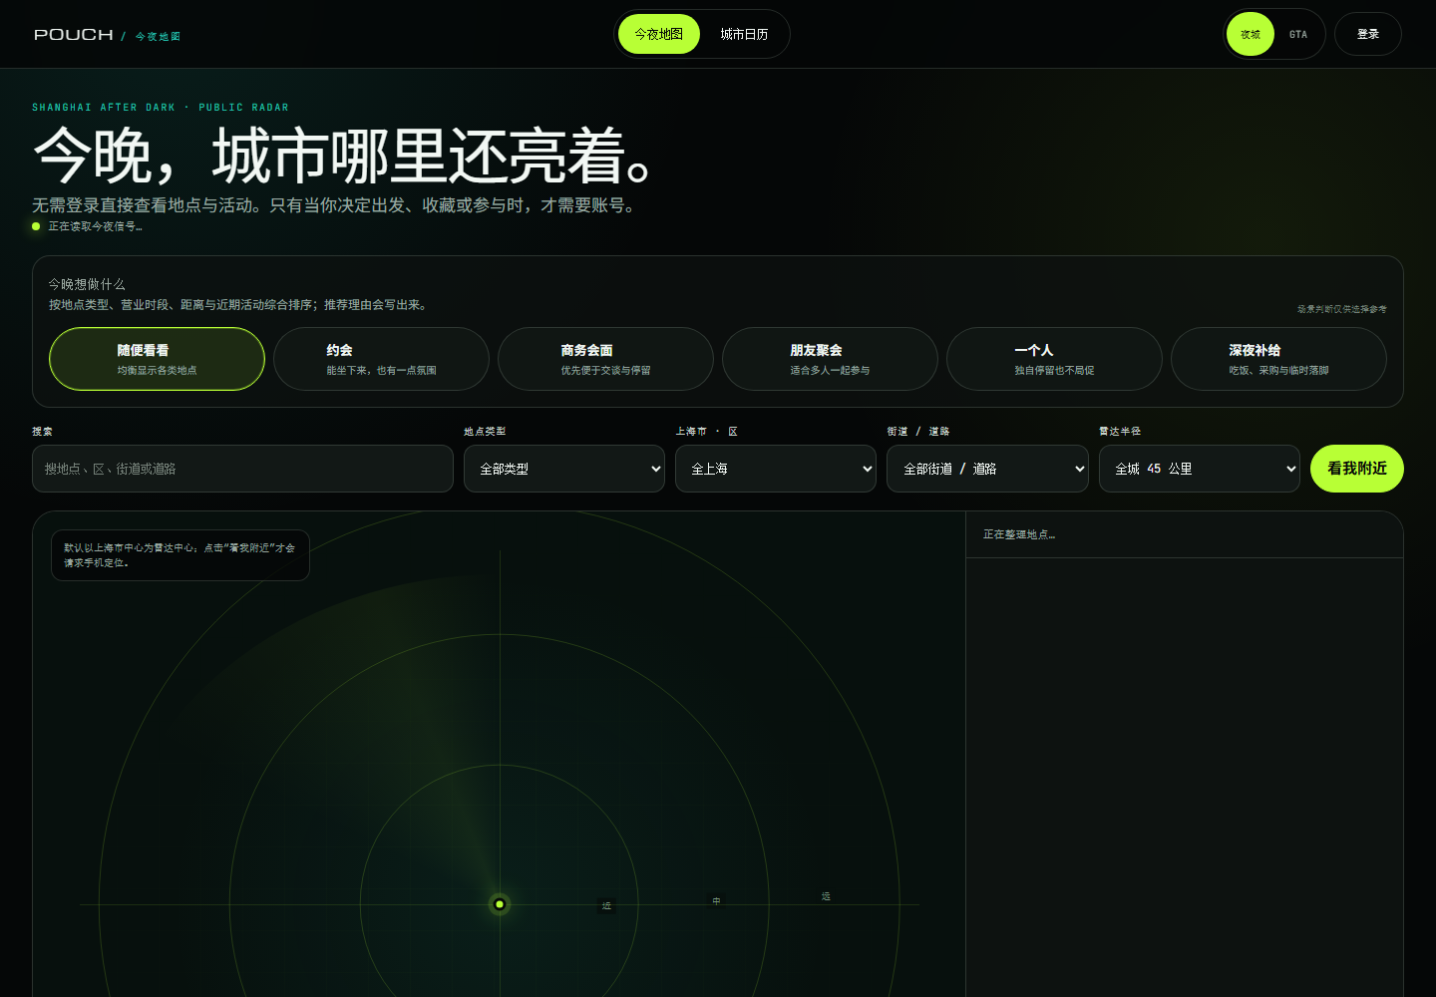Open the 全部类型 place type dropdown
Image resolution: width=1436 pixels, height=997 pixels.
point(564,469)
